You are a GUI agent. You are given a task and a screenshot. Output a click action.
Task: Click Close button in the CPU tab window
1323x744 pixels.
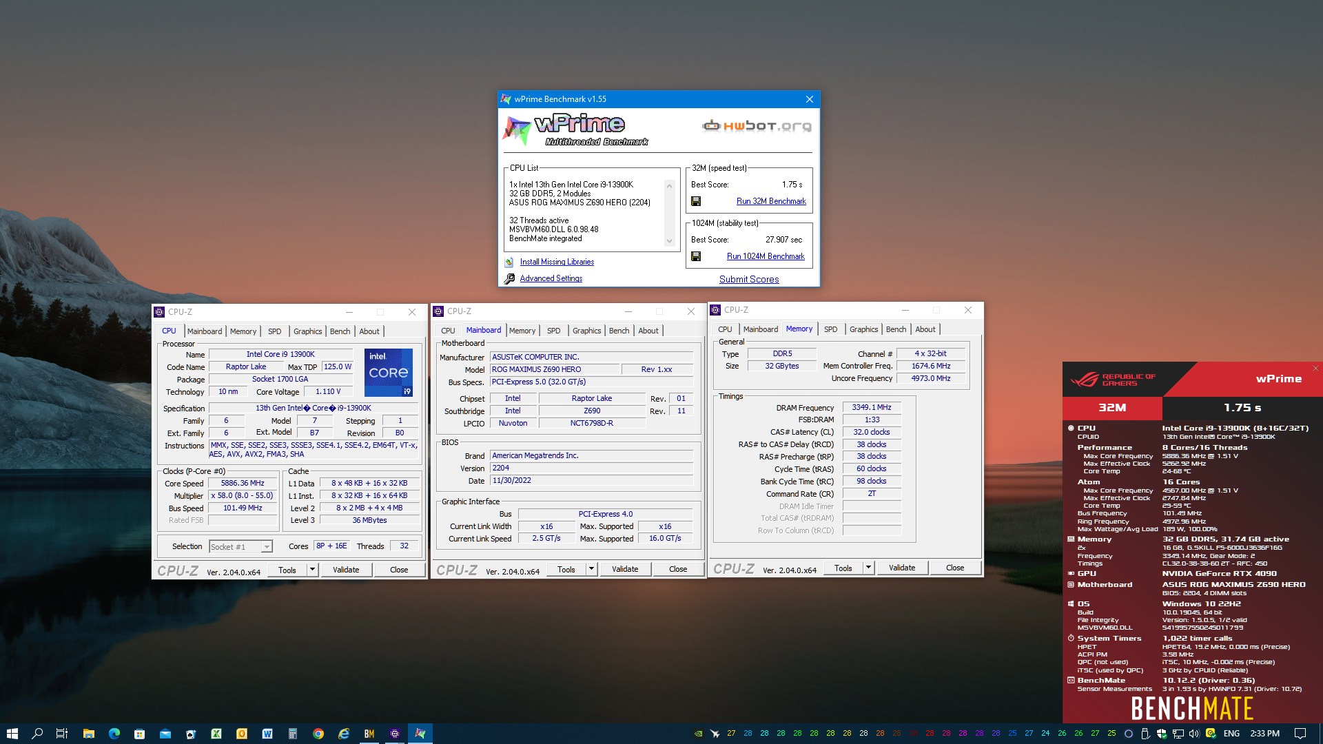399,570
